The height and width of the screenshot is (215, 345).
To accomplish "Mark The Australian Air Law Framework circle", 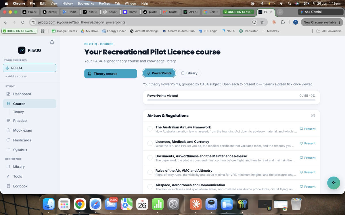I will [x=150, y=129].
